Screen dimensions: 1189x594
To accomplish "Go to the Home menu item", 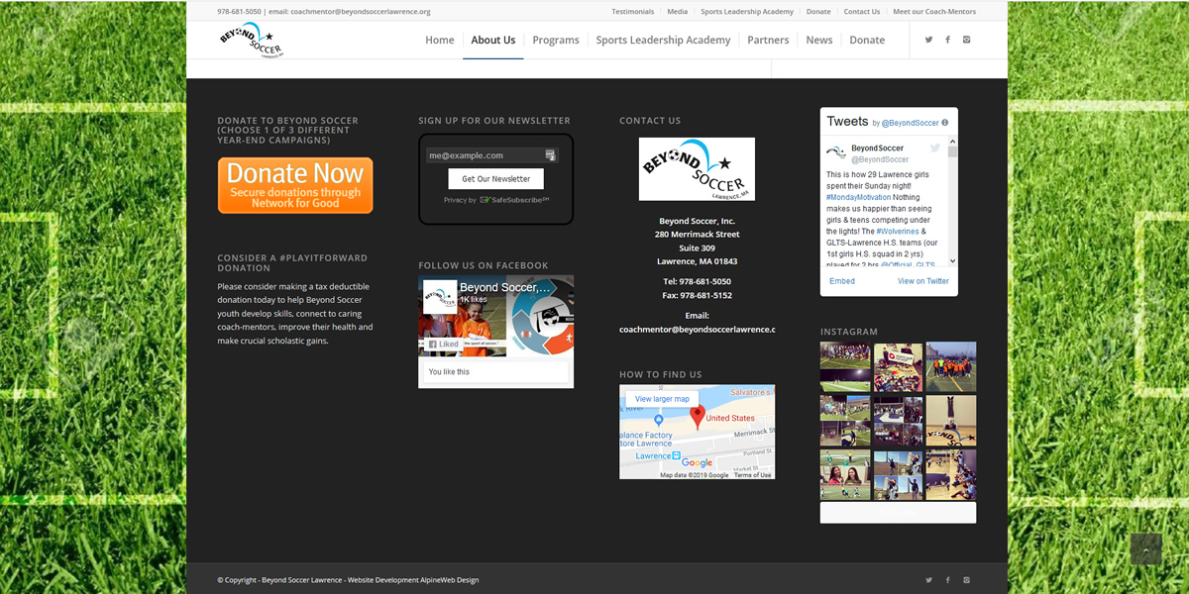I will point(440,41).
